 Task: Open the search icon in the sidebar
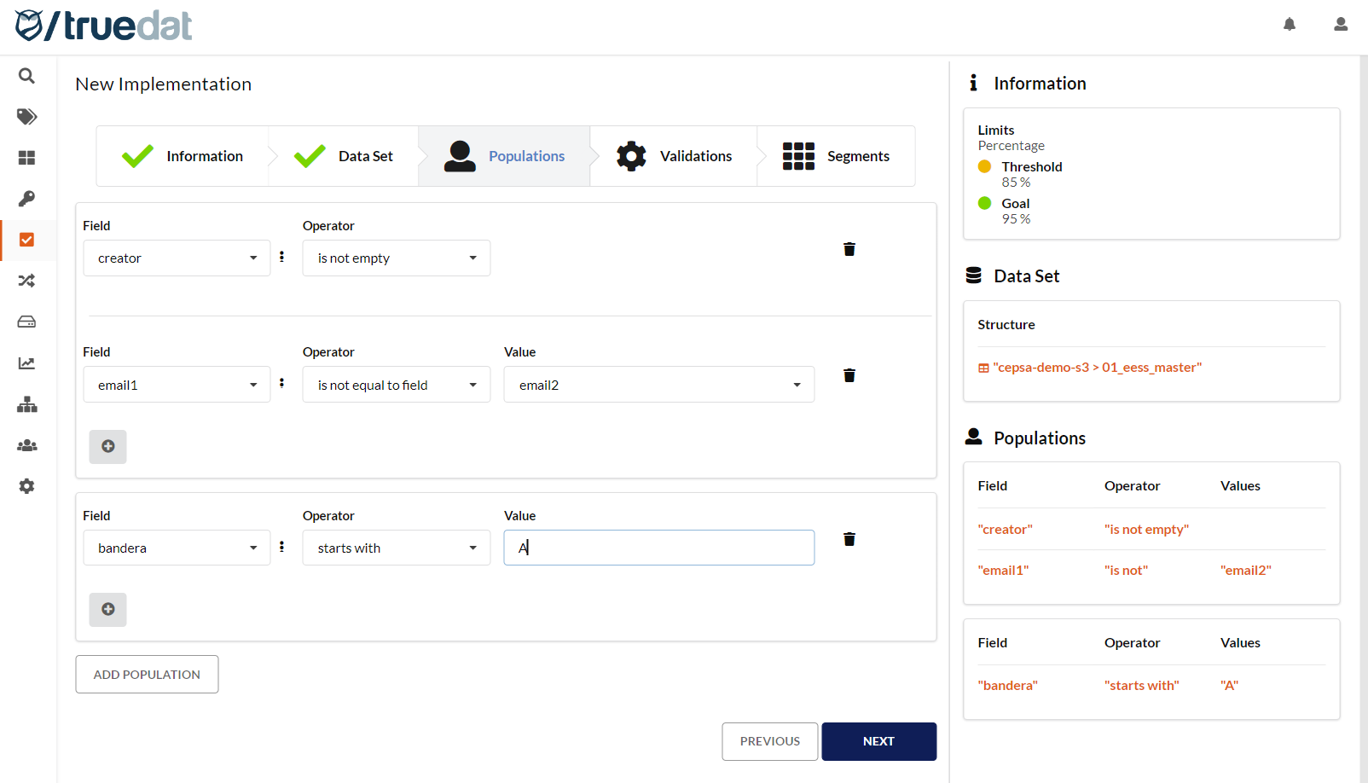[26, 76]
